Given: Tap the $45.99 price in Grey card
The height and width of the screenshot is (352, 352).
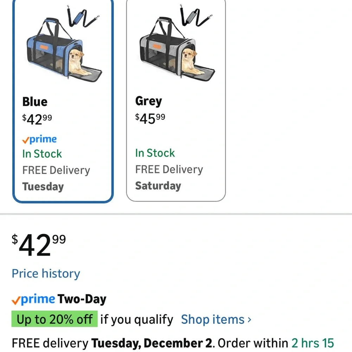Looking at the screenshot, I should pos(150,119).
